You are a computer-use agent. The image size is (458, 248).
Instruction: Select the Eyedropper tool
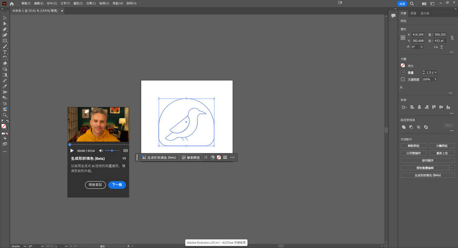5,87
